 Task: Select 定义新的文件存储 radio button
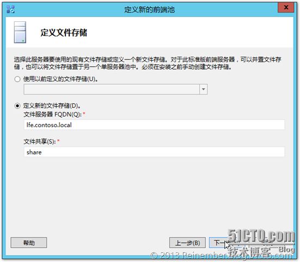(17, 106)
